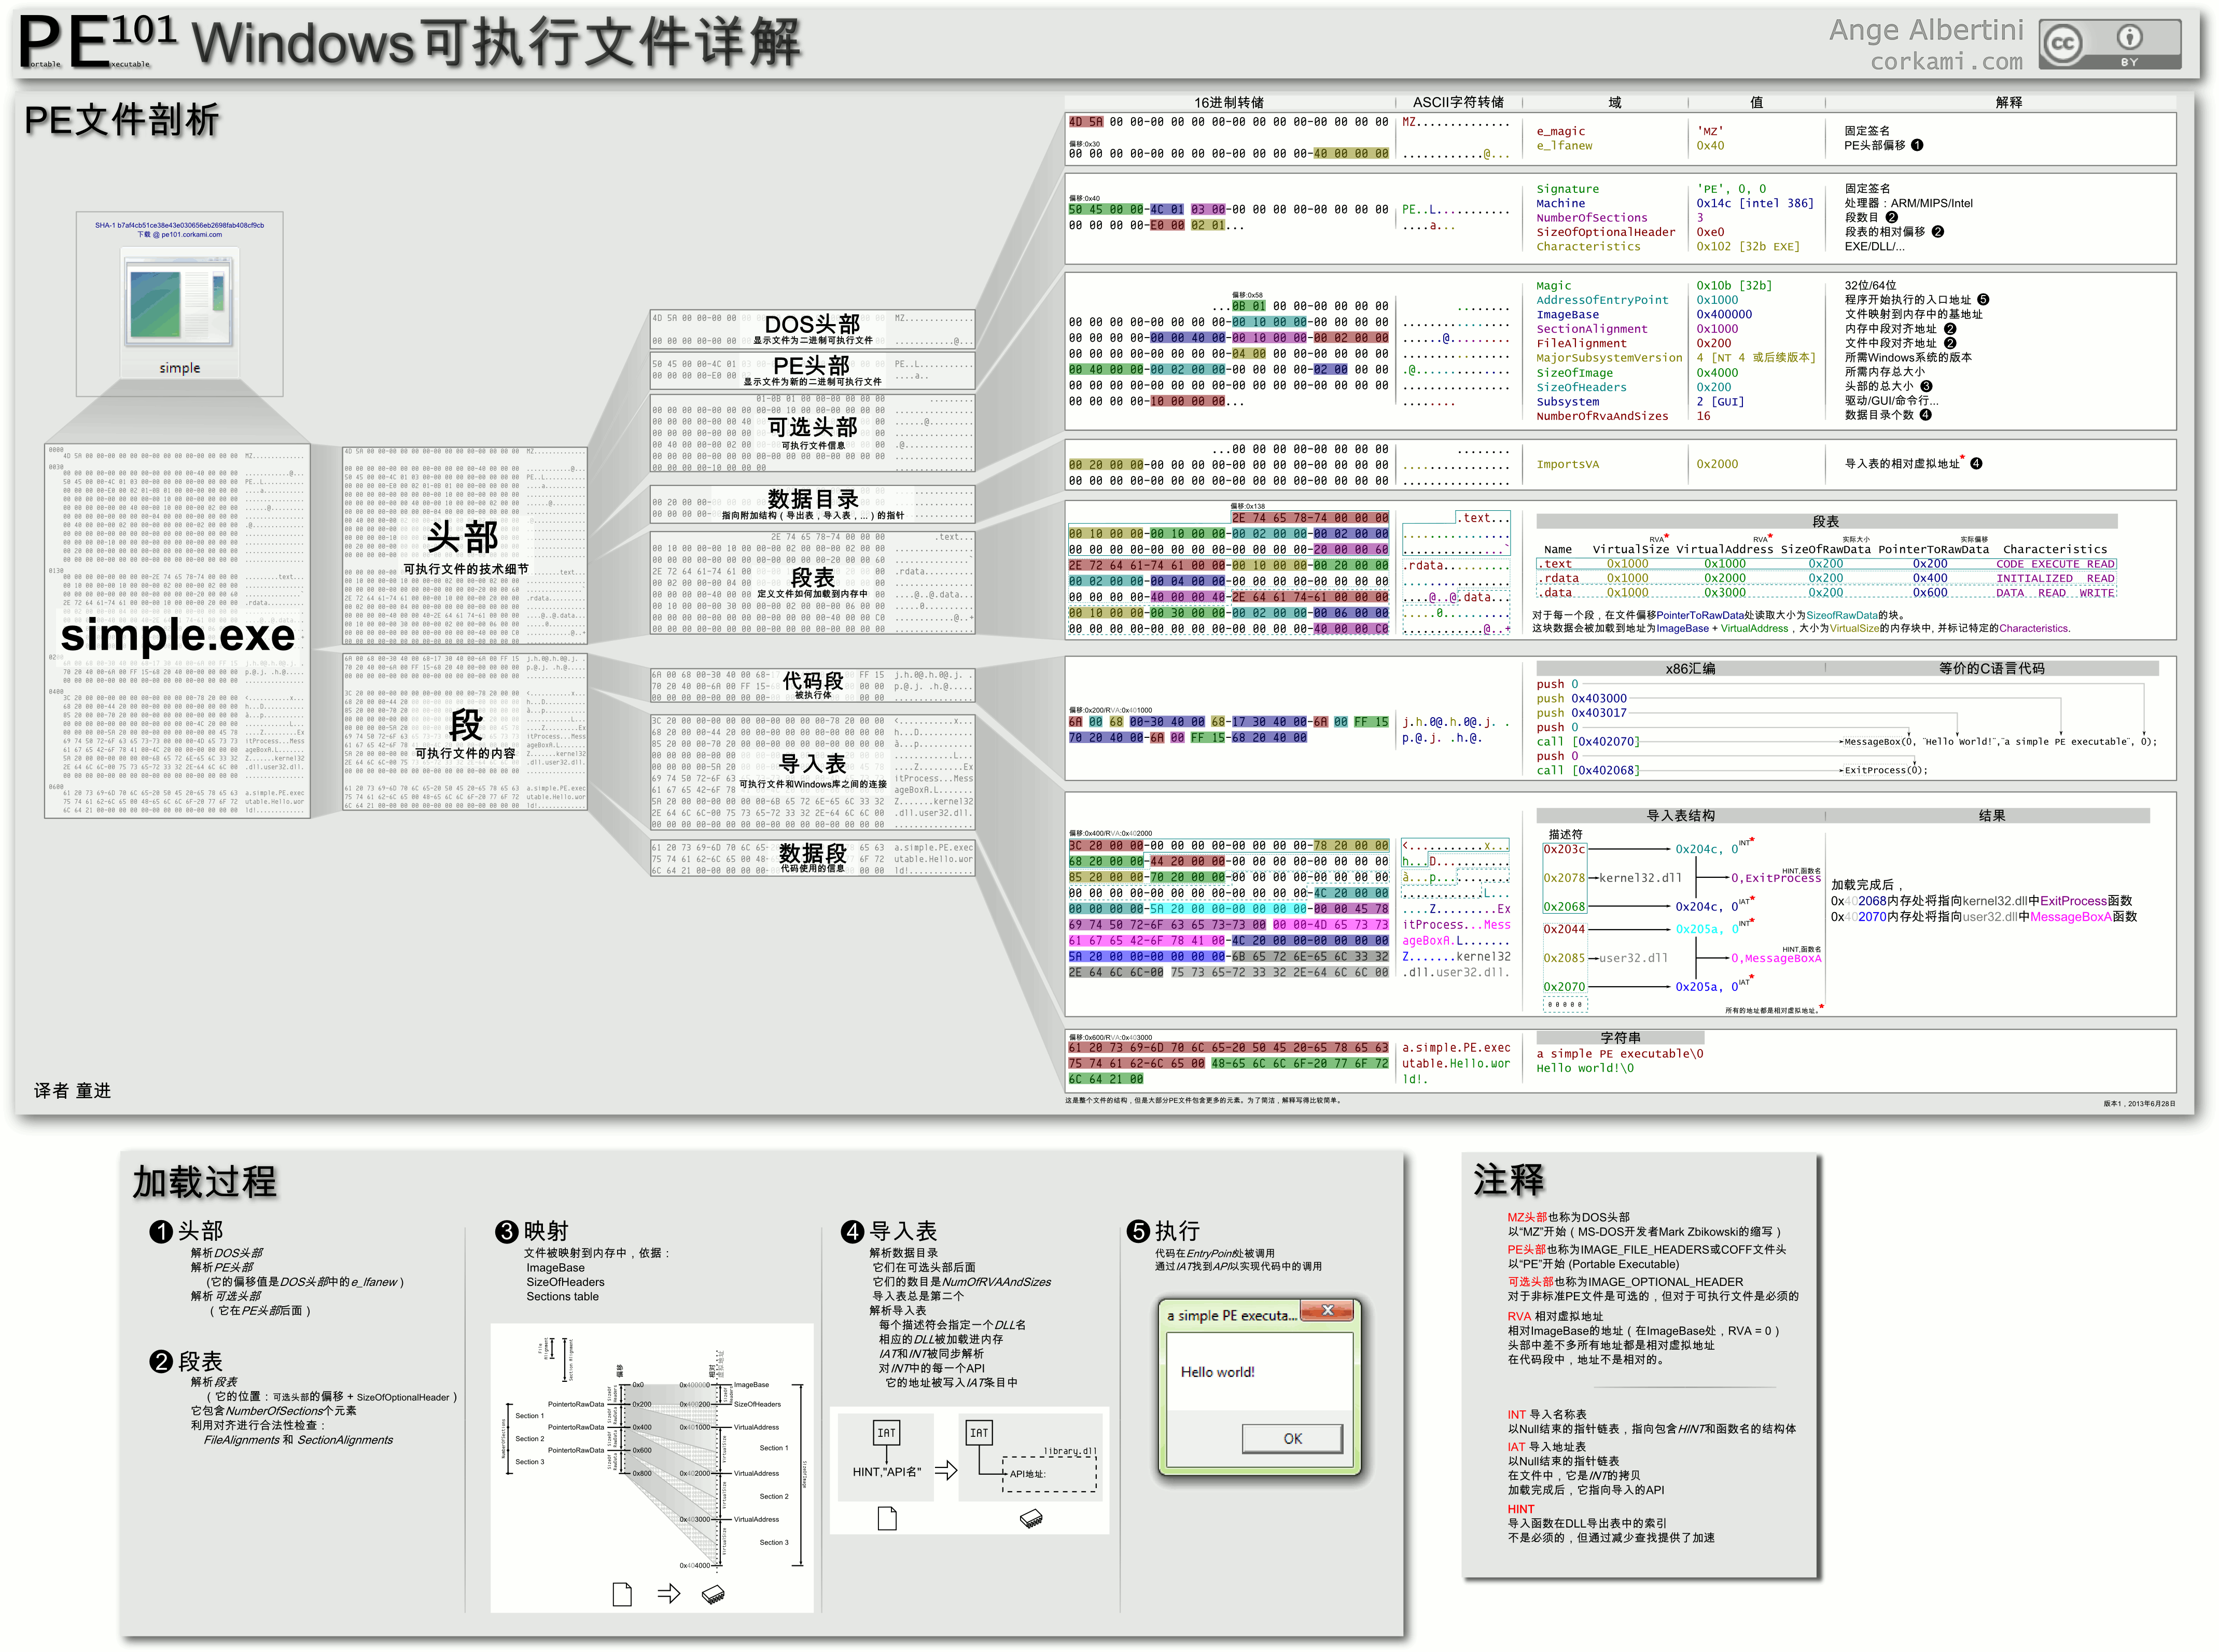
Task: Click number 3 circle next to 映射
Action: 507,1232
